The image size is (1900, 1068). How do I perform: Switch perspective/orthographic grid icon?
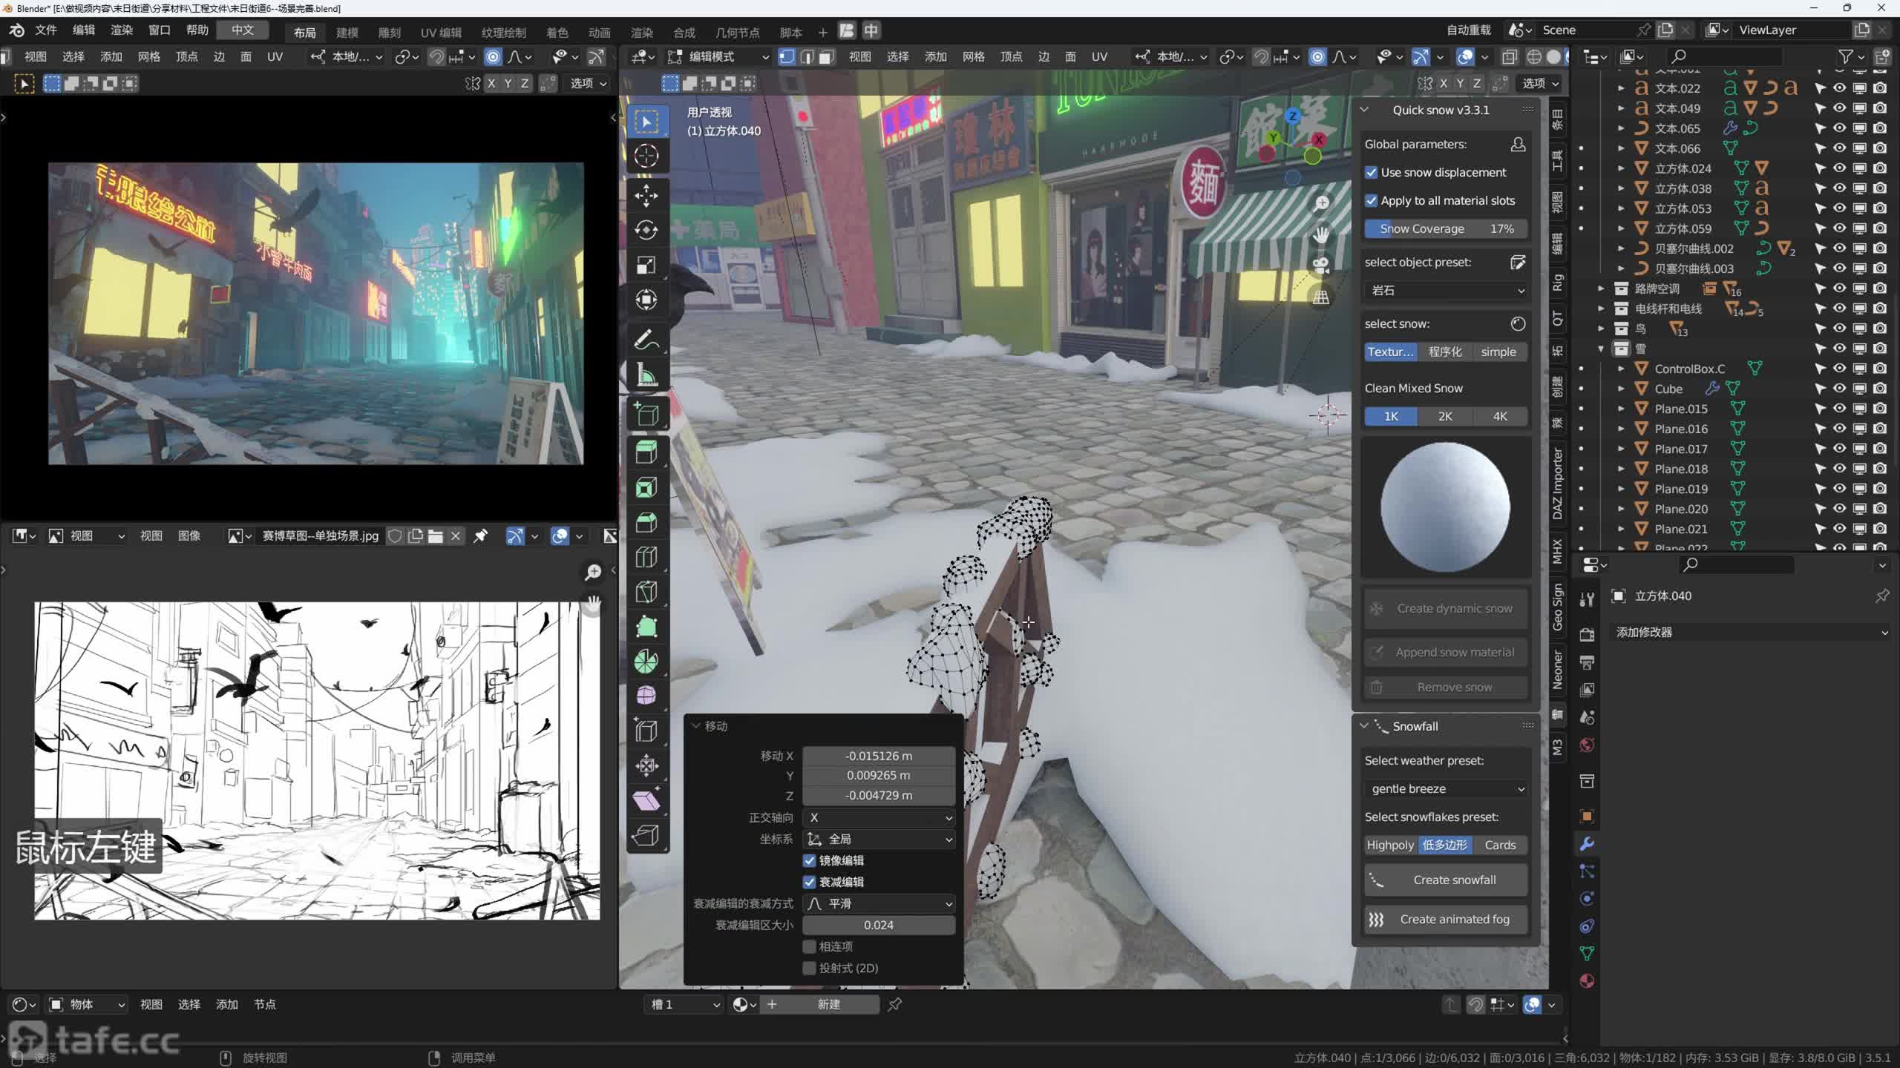point(1321,297)
